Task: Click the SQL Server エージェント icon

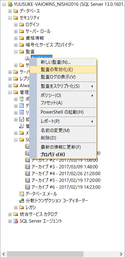Action: [x=16, y=221]
